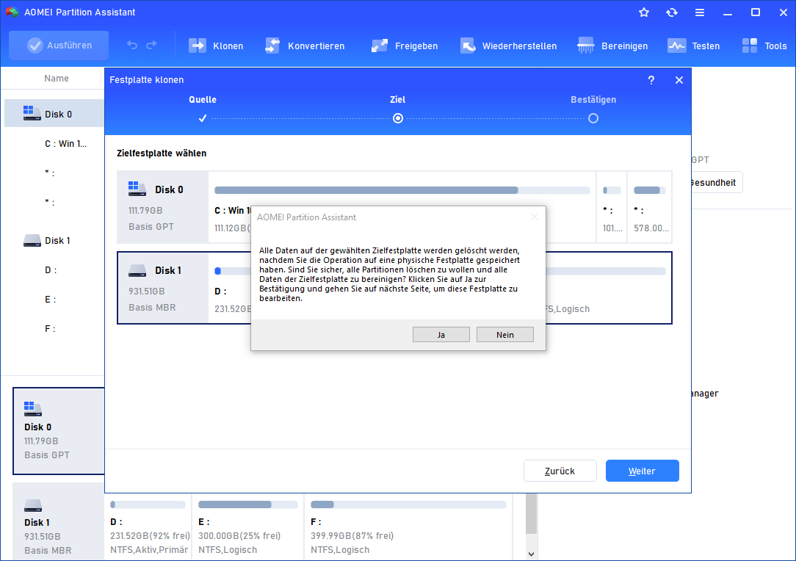Open the Konvertieren menu
796x561 pixels.
[x=305, y=46]
